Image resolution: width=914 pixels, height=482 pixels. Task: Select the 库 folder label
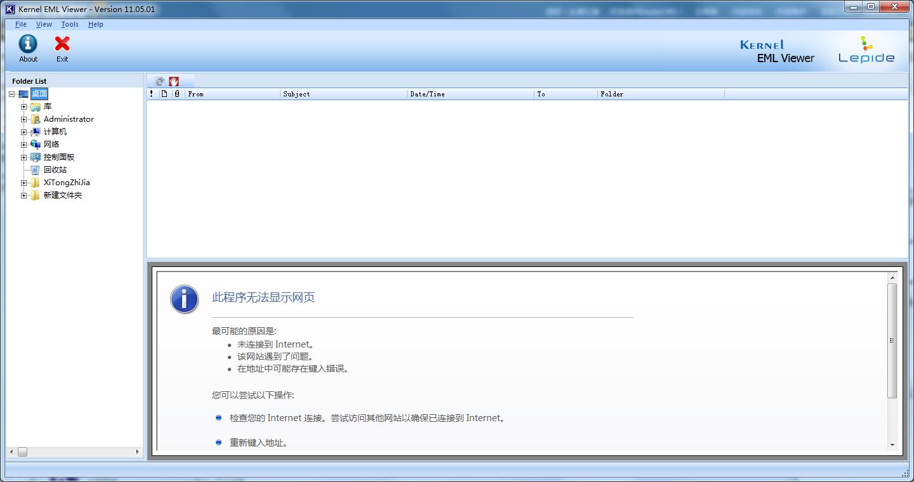(48, 107)
